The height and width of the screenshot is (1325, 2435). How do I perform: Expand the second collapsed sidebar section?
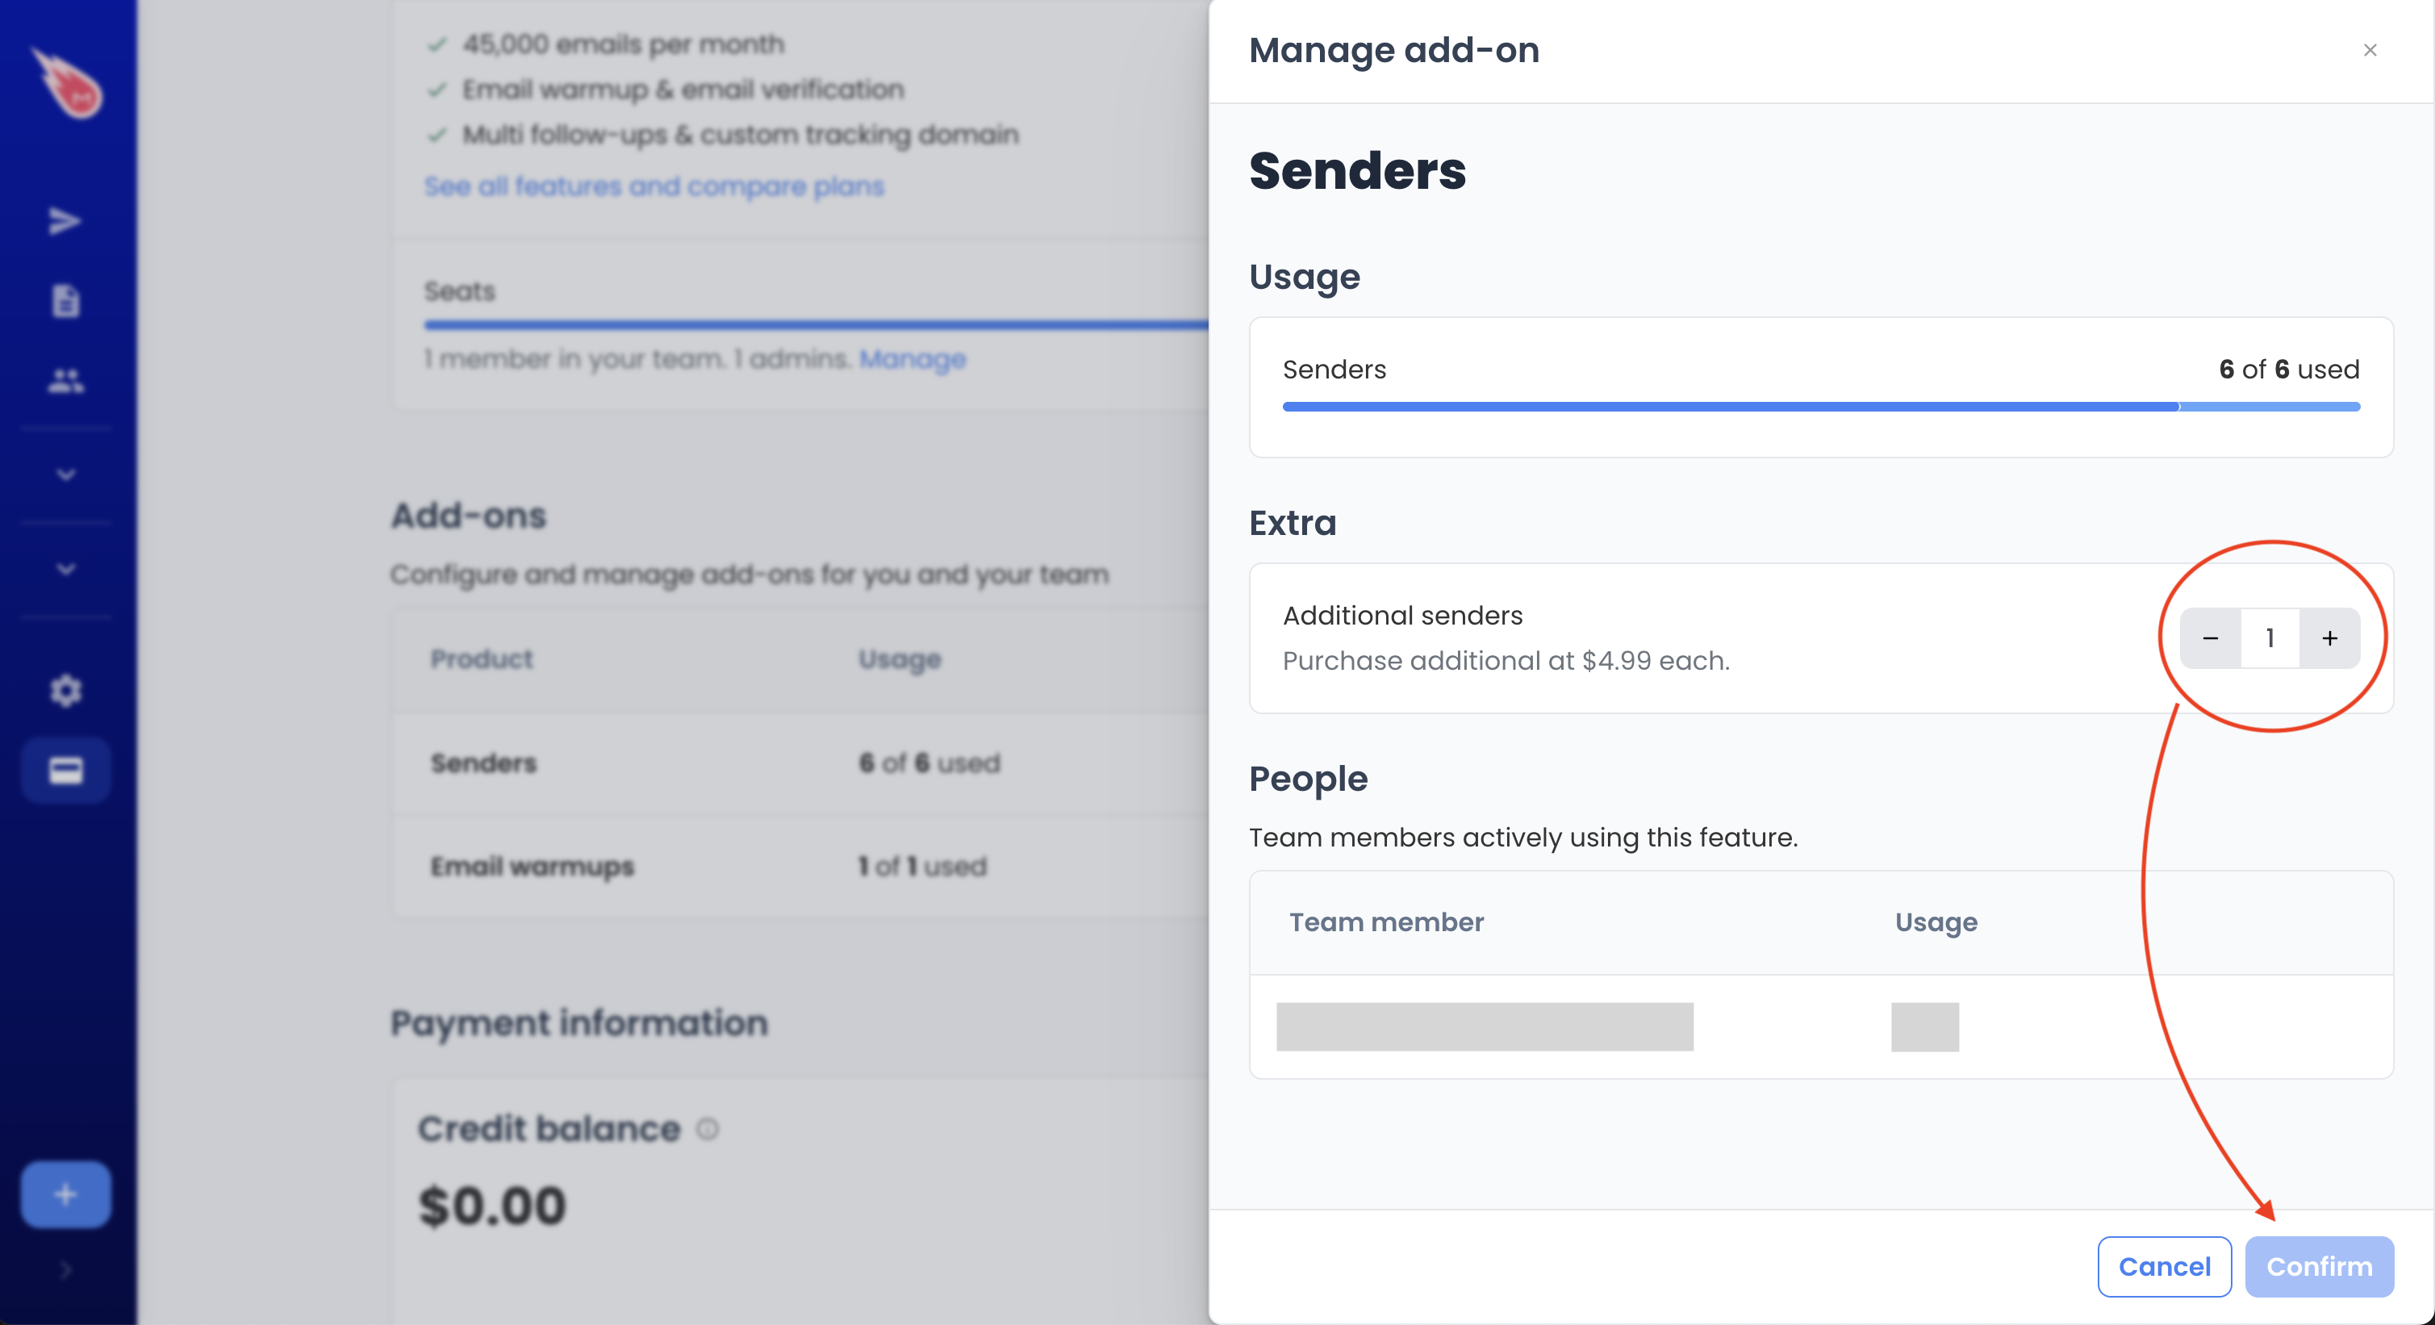coord(65,568)
